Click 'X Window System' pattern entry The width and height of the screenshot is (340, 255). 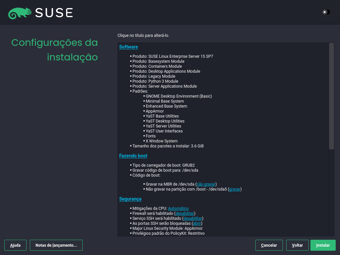point(162,141)
